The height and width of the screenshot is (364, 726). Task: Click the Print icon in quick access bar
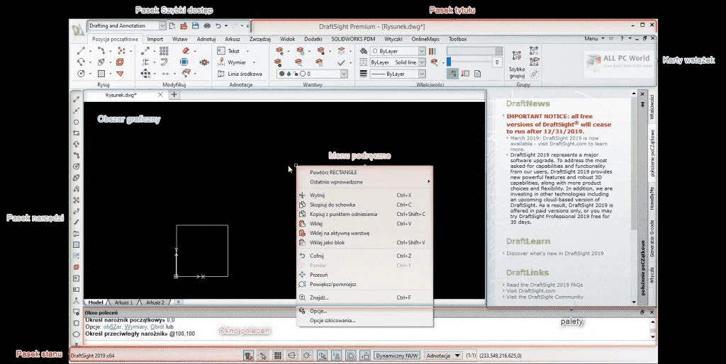click(x=207, y=26)
